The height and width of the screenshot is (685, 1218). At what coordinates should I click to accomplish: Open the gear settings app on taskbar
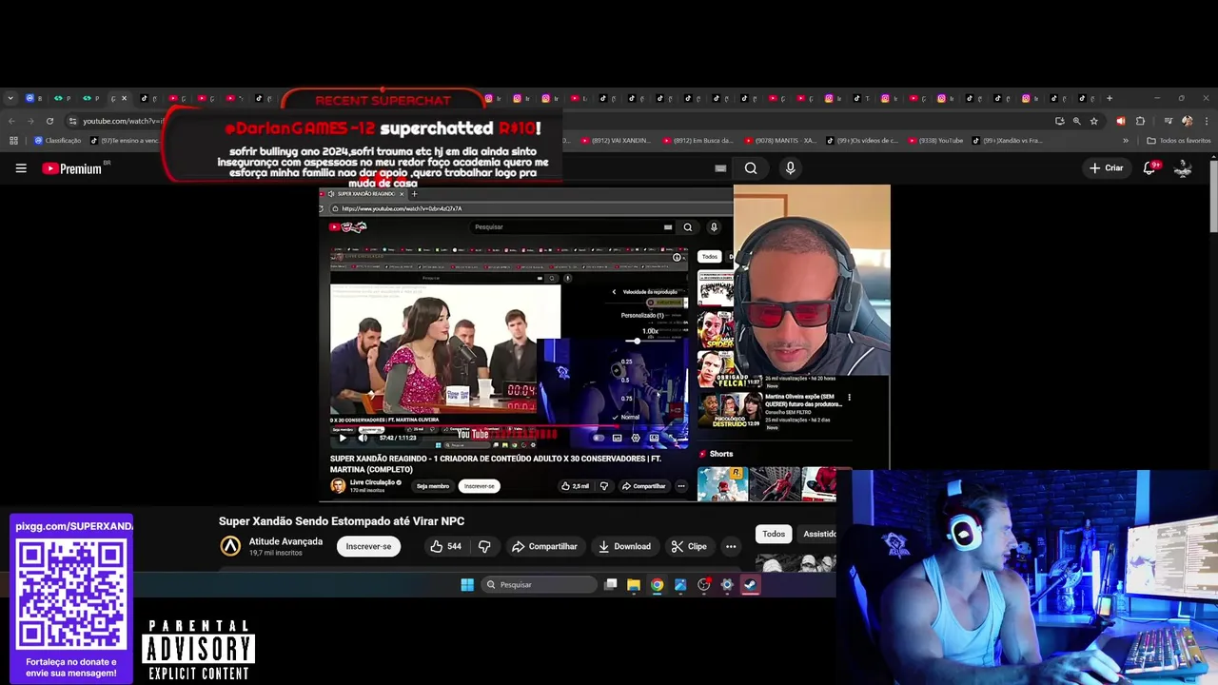tap(727, 585)
